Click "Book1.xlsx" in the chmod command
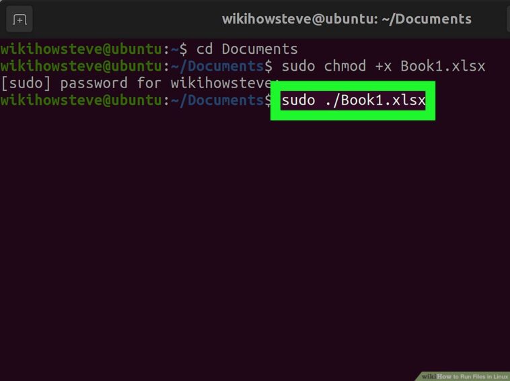This screenshot has width=510, height=381. pyautogui.click(x=443, y=66)
